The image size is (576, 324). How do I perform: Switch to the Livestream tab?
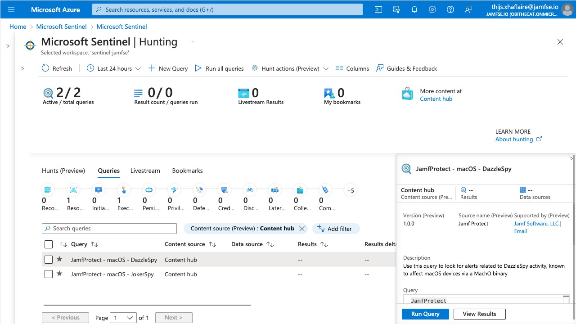coord(145,171)
